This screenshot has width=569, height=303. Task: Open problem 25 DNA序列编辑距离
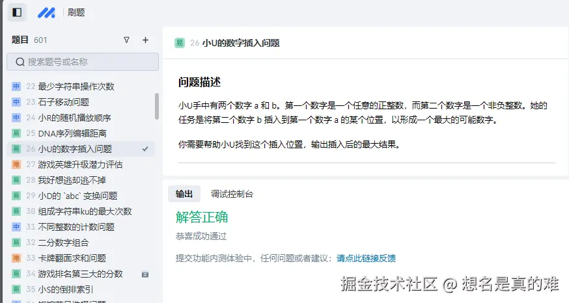tap(81, 133)
